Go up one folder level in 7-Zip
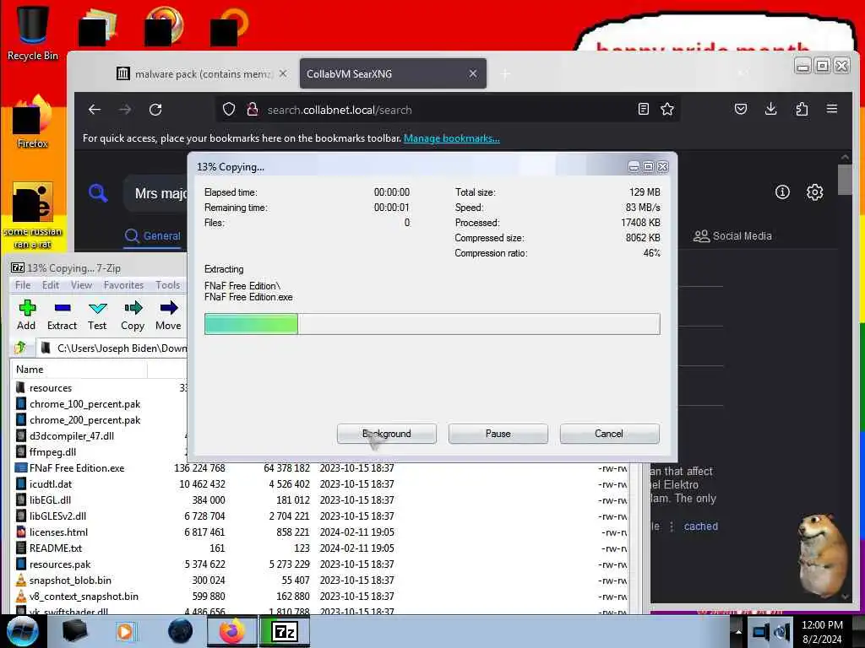The height and width of the screenshot is (648, 865). [x=20, y=348]
